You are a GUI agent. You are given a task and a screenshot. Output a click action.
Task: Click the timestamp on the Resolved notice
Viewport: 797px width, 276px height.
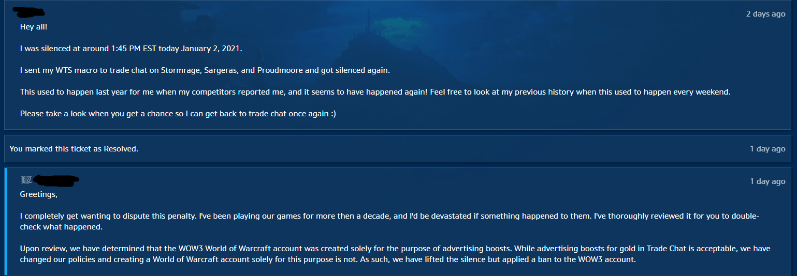click(767, 149)
